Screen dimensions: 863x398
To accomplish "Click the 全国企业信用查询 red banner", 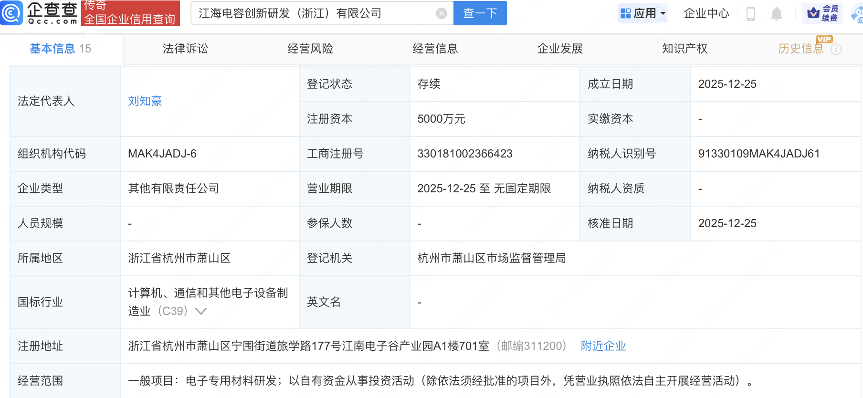I will coord(130,13).
